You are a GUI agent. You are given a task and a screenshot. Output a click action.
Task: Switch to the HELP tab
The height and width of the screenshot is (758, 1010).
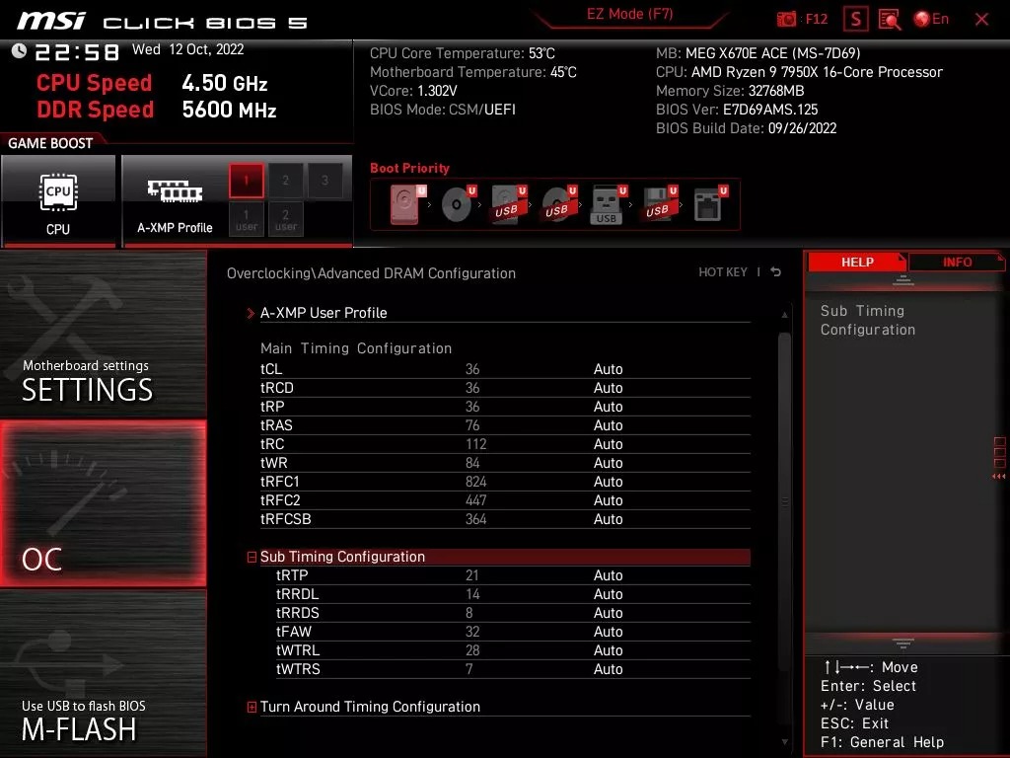tap(857, 263)
